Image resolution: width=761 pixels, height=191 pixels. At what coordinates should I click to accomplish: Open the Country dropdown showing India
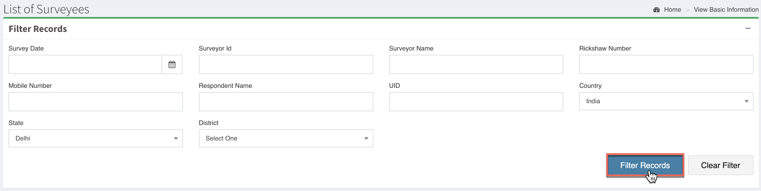666,101
